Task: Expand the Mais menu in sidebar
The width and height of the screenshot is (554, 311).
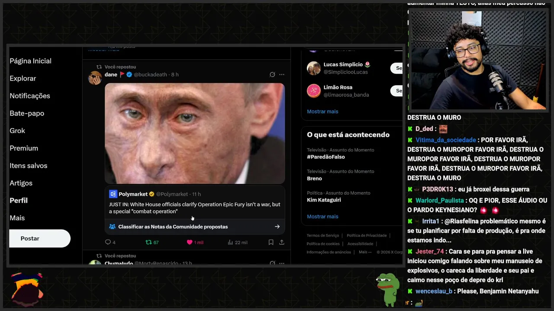Action: pyautogui.click(x=17, y=218)
